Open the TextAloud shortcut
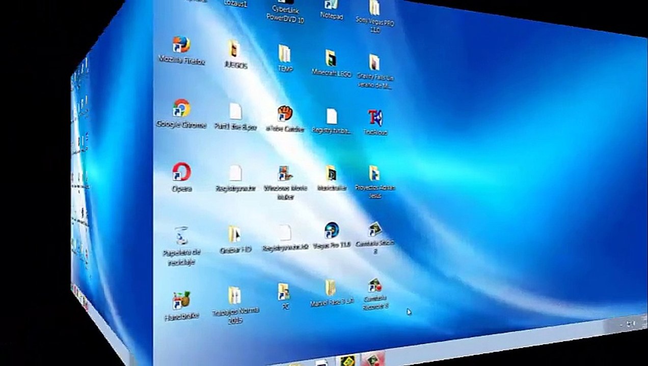Screen dimensions: 648x366 [375, 118]
